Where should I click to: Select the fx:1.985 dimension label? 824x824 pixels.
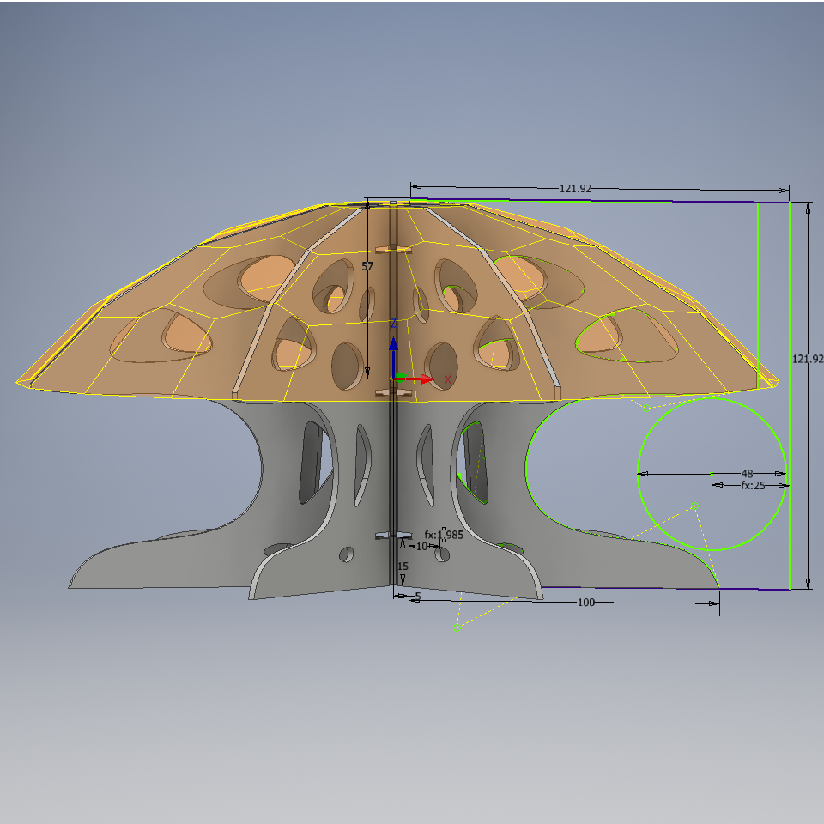tap(444, 535)
